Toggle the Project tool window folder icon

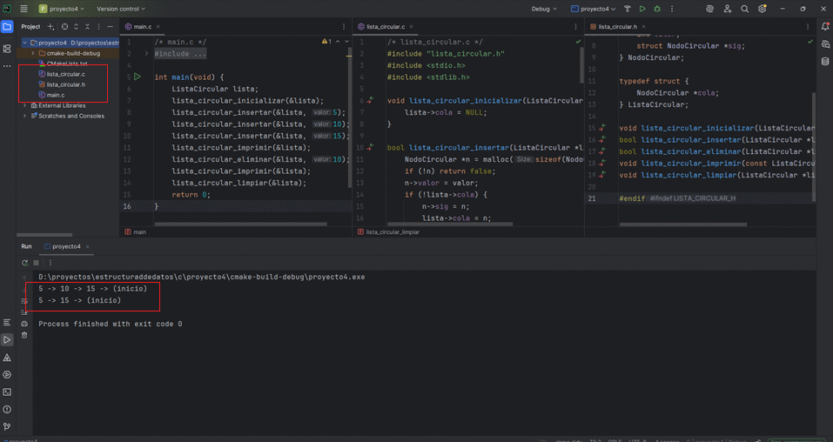pyautogui.click(x=7, y=27)
